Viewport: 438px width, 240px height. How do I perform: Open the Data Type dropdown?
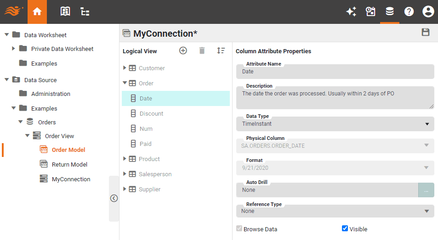coord(335,124)
